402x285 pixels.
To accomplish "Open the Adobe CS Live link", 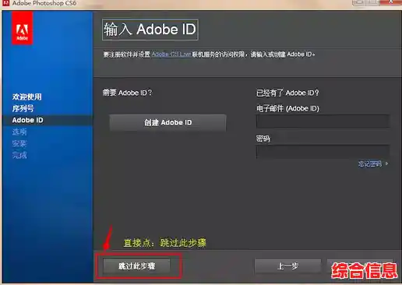I will [x=171, y=55].
